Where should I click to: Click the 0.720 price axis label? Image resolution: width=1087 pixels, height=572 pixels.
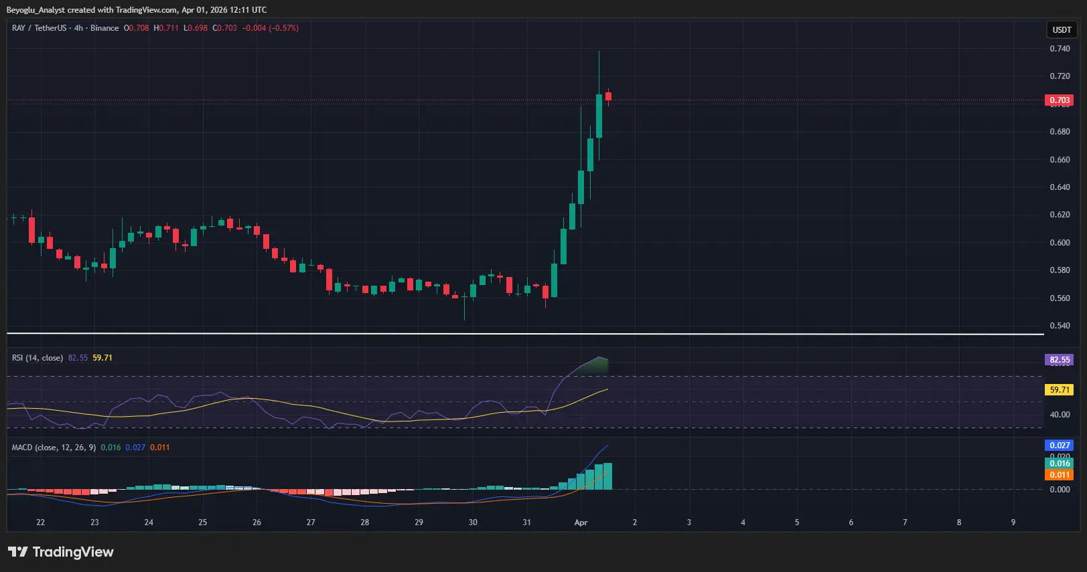(1060, 76)
